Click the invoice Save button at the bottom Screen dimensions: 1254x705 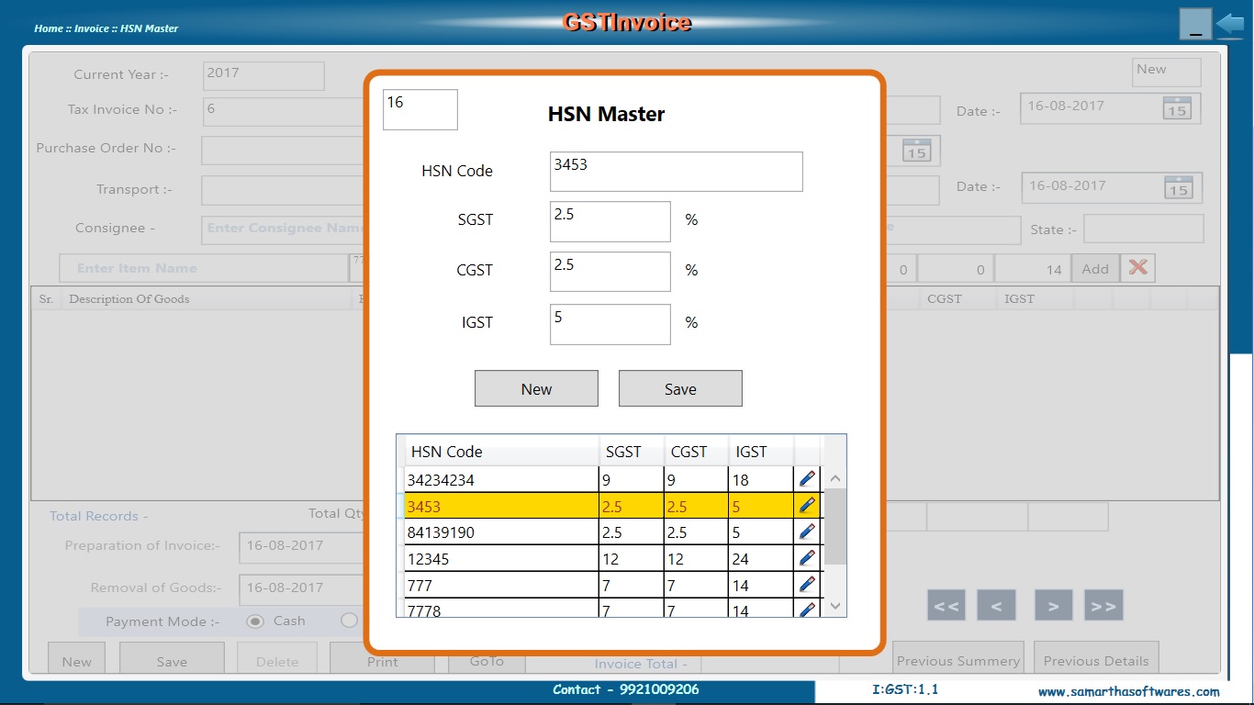(x=172, y=660)
